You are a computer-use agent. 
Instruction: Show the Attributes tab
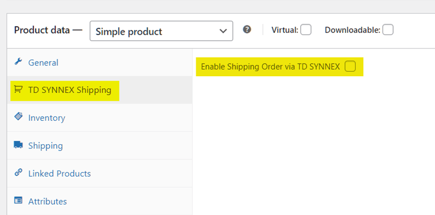(x=47, y=201)
